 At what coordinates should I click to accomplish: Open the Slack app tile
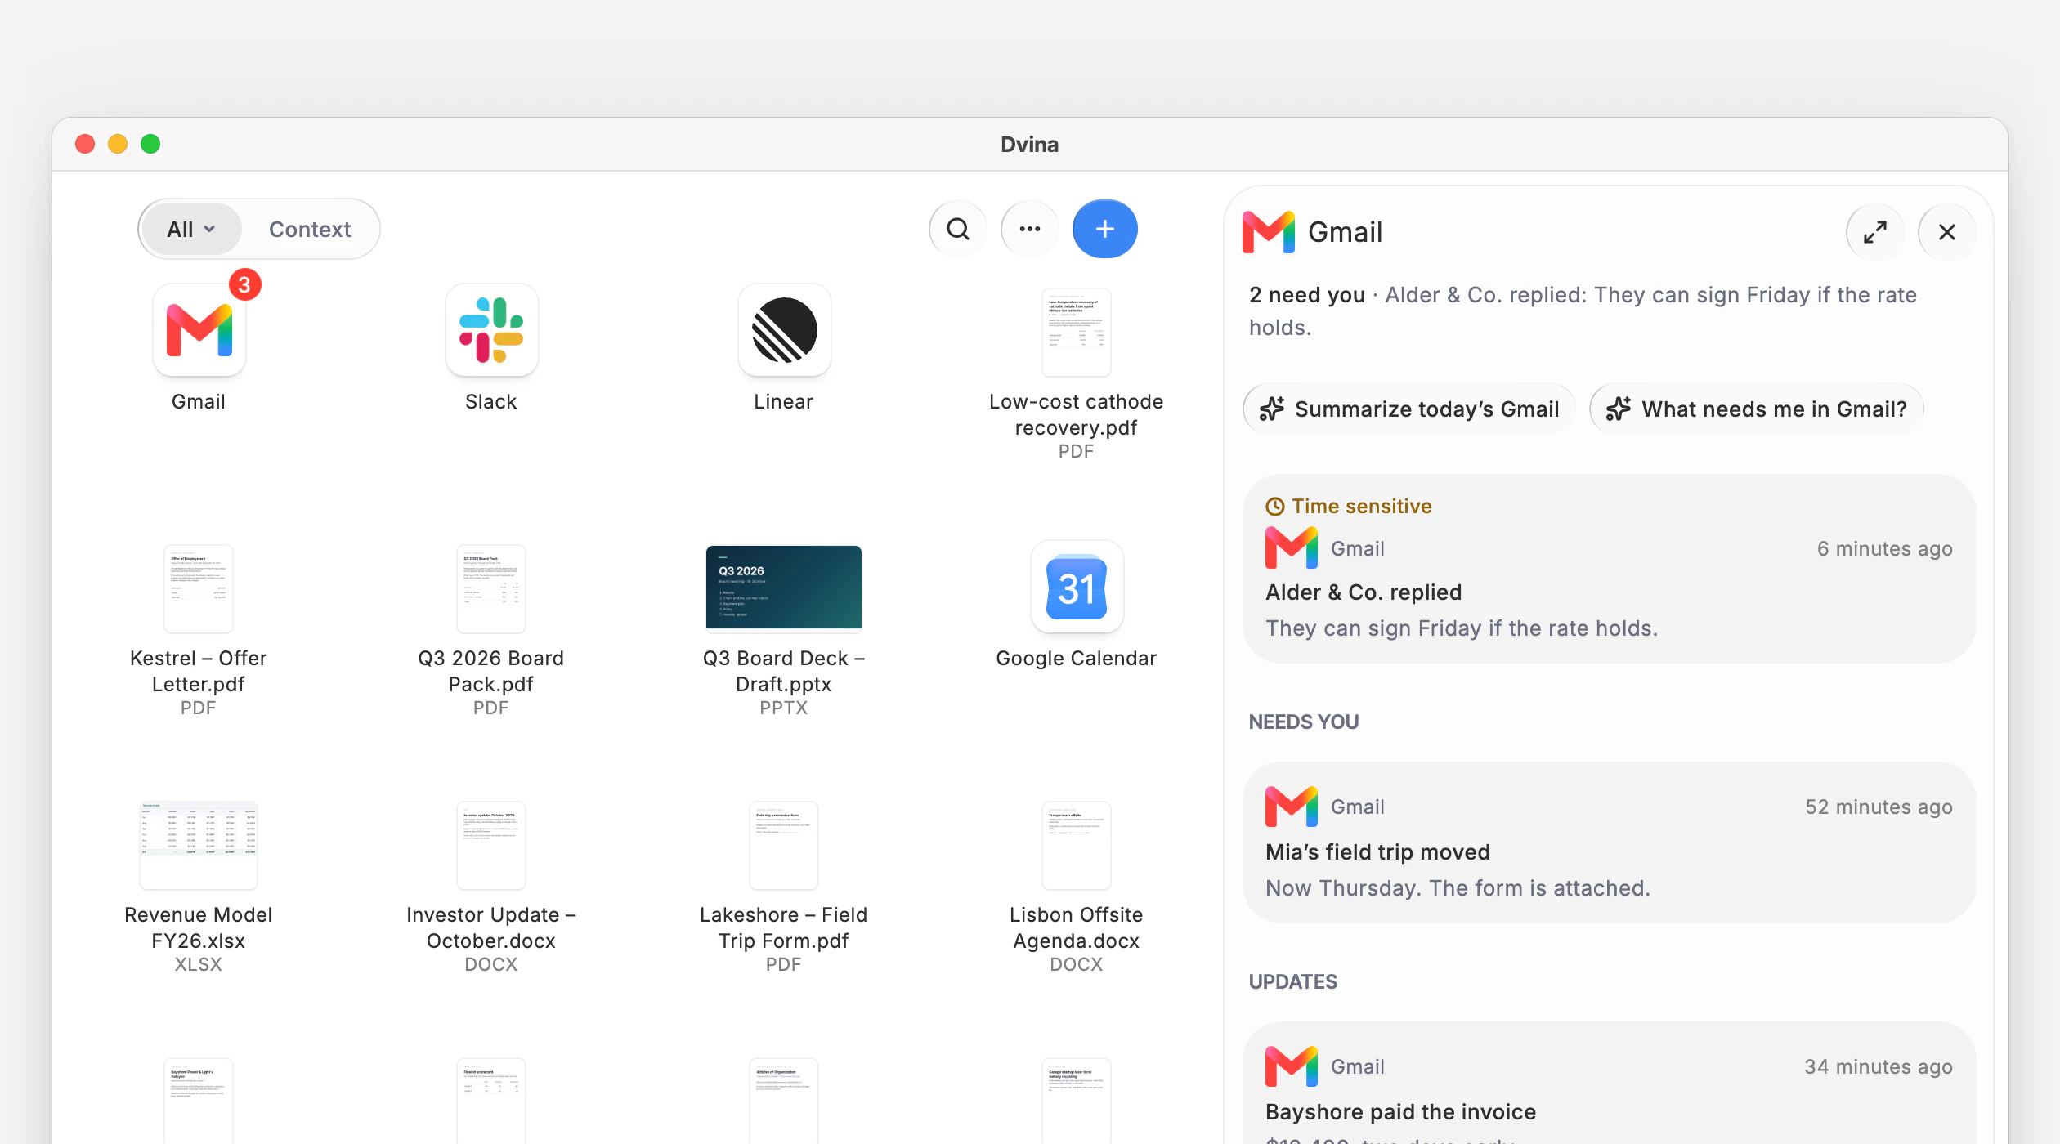(491, 330)
